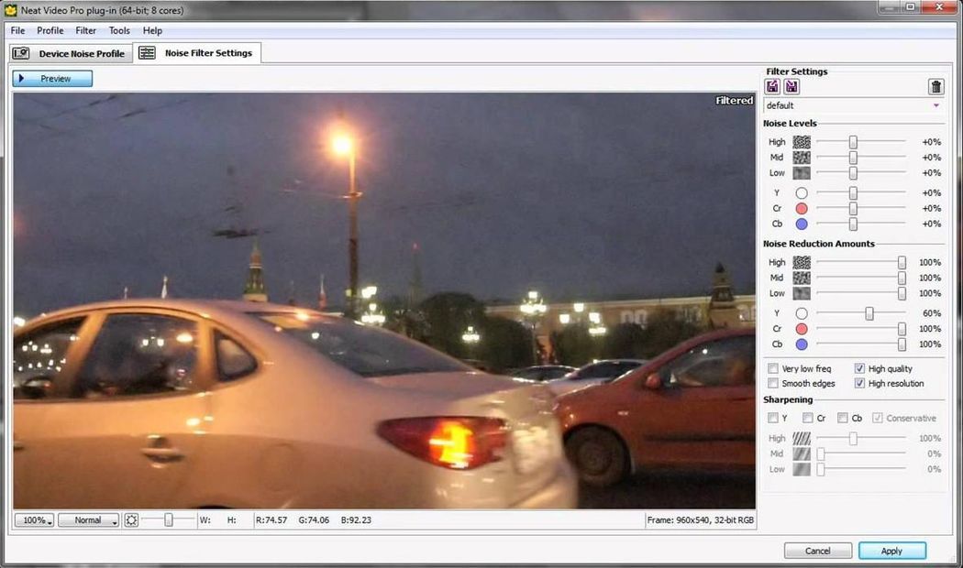Switch to the Device Noise Profile tab

70,53
